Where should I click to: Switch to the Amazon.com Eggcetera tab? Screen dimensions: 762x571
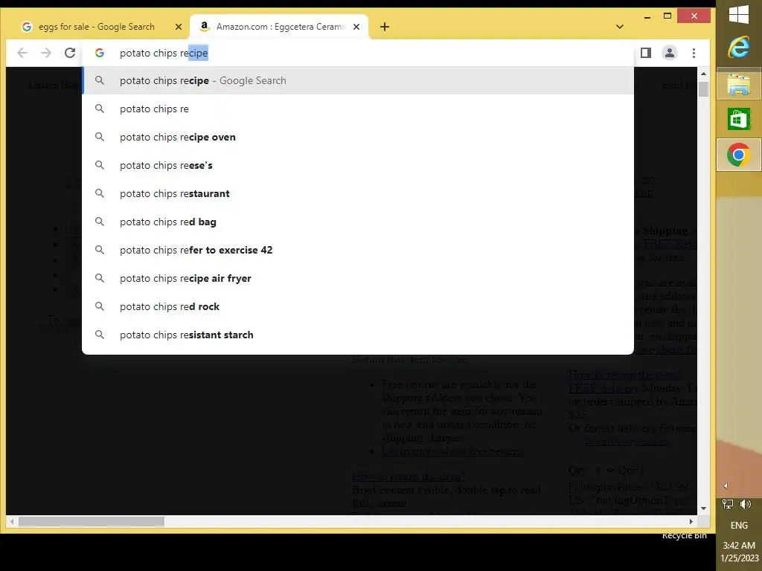(x=280, y=27)
